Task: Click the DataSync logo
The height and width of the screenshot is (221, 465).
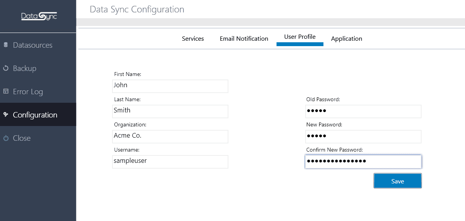Action: coord(39,16)
